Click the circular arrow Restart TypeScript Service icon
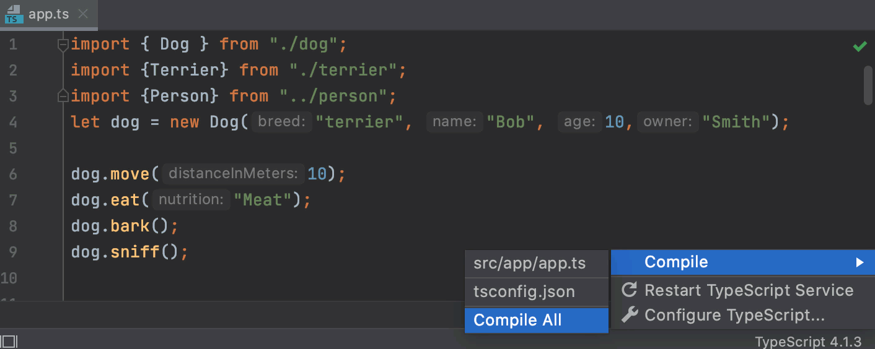The width and height of the screenshot is (875, 349). point(629,290)
